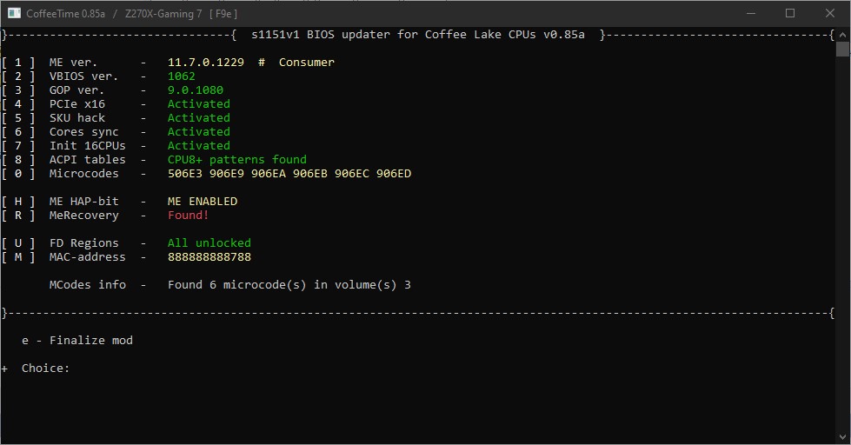This screenshot has height=445, width=851.
Task: Click the 'SKU hack' label
Action: pos(77,117)
